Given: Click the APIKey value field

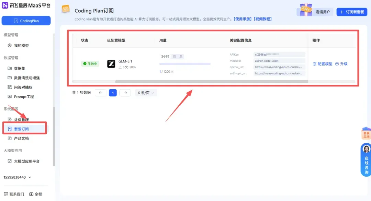Looking at the screenshot, I should point(279,55).
